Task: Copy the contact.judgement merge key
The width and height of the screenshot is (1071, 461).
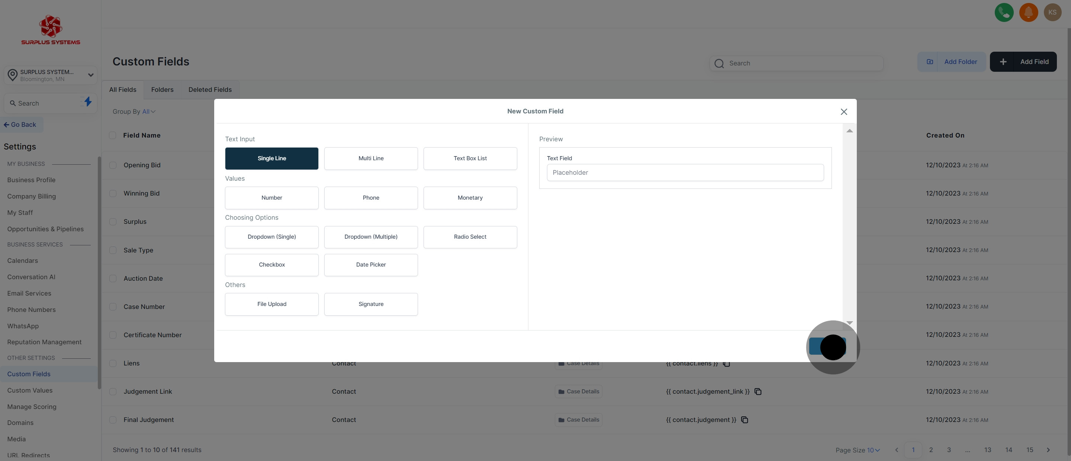Action: click(744, 420)
